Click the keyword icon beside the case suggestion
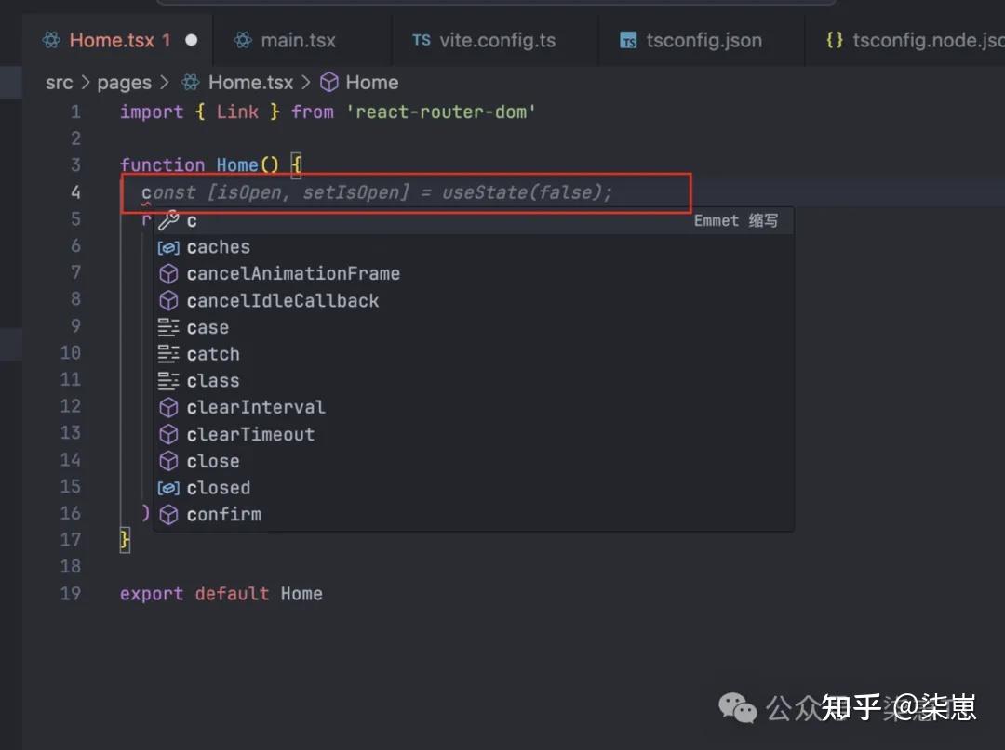Screen dimensions: 1005x750 click(168, 327)
